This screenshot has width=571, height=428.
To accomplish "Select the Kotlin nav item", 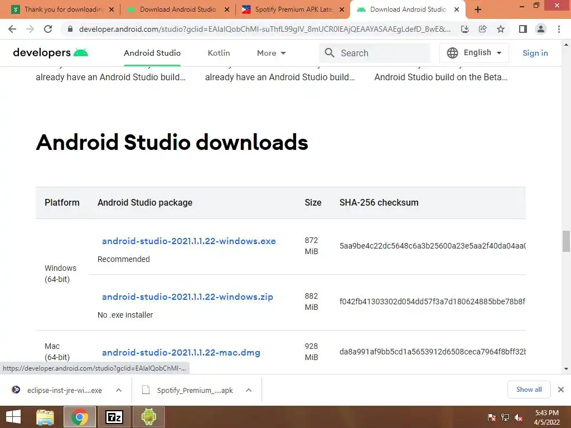I will point(219,53).
